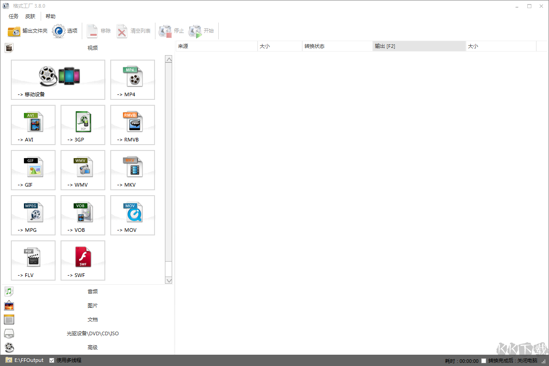Click the 输出 [F2] column header
The width and height of the screenshot is (549, 366).
(x=418, y=46)
